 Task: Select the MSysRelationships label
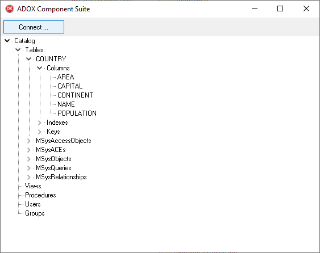[61, 177]
